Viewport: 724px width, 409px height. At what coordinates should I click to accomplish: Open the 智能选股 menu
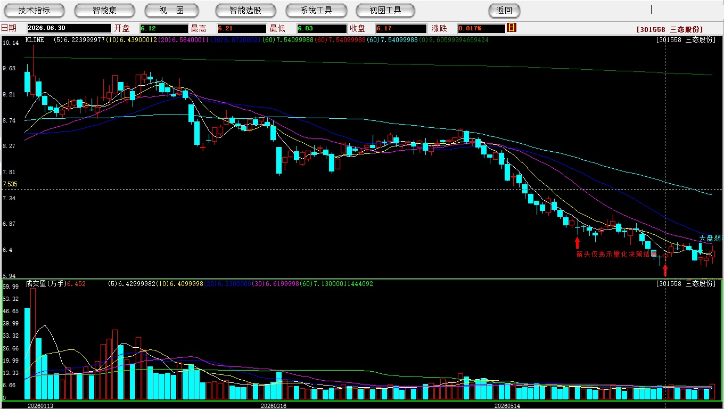(x=245, y=10)
